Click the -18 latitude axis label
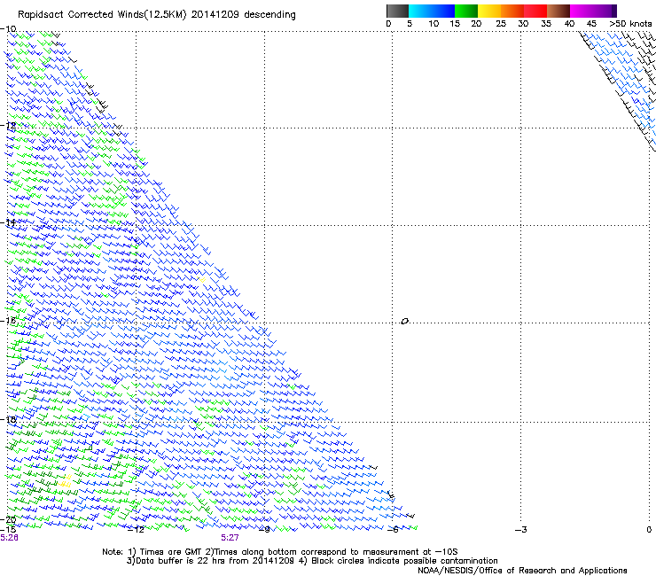The height and width of the screenshot is (576, 656). coord(8,419)
